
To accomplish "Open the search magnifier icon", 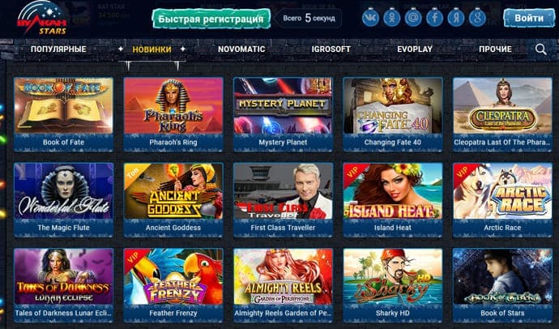I will coord(540,49).
